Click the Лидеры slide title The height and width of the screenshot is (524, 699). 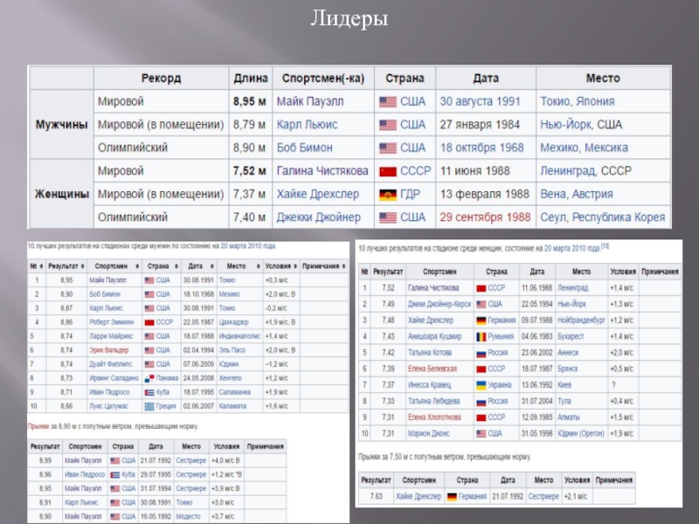tap(349, 18)
